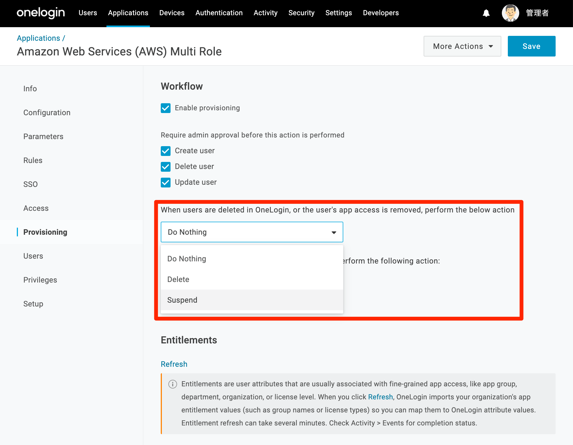Screen dimensions: 573x445
Task: Open the notifications bell
Action: click(486, 13)
